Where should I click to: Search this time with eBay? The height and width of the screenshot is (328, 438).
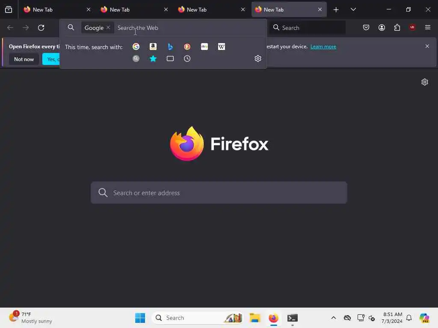(x=204, y=47)
